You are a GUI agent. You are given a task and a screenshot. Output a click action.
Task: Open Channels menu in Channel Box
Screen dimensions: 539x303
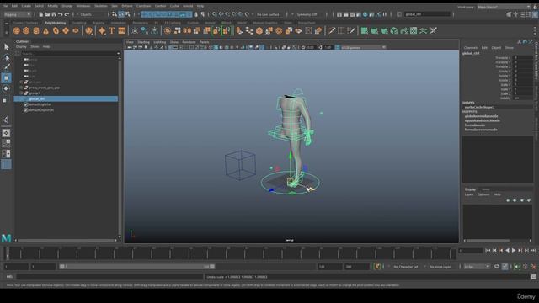pyautogui.click(x=471, y=48)
